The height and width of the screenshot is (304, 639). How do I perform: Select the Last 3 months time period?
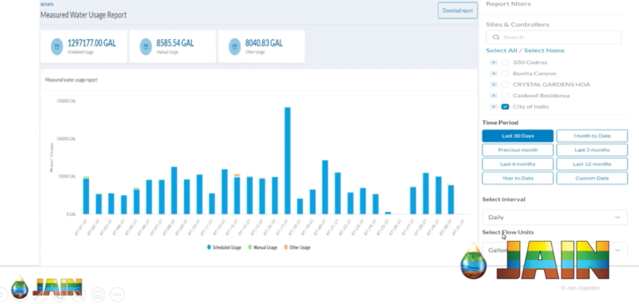tap(592, 150)
